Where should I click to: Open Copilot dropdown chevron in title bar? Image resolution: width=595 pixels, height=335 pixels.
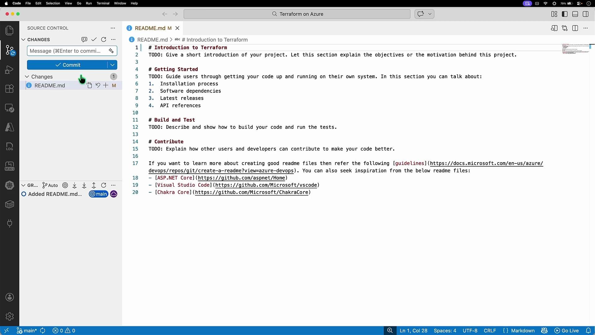430,14
